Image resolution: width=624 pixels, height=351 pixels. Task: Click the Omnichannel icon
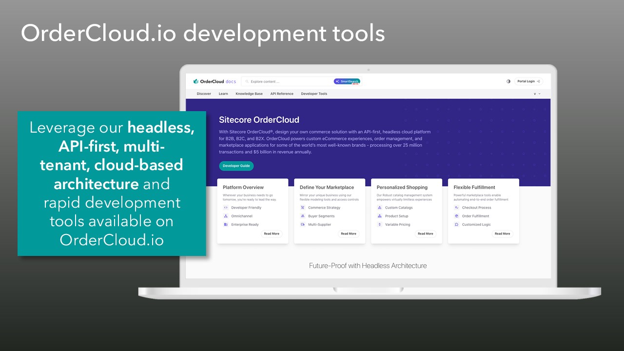click(226, 216)
